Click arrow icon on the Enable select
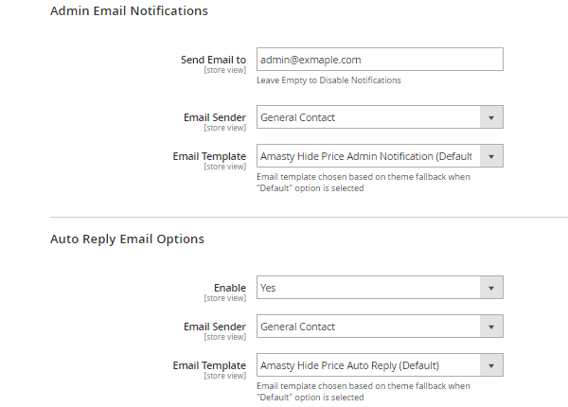Viewport: 568px width, 407px height. [x=490, y=288]
